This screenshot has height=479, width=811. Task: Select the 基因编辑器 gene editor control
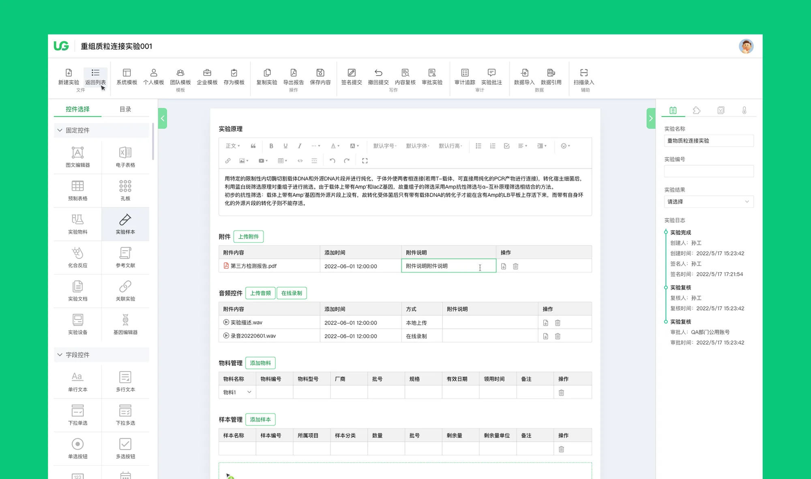tap(125, 324)
